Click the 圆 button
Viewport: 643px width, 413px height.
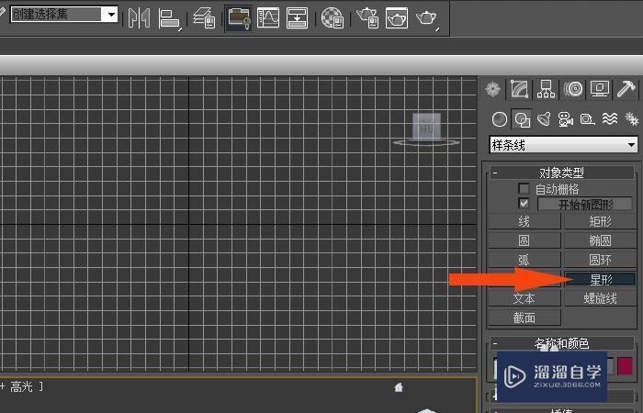tap(525, 240)
